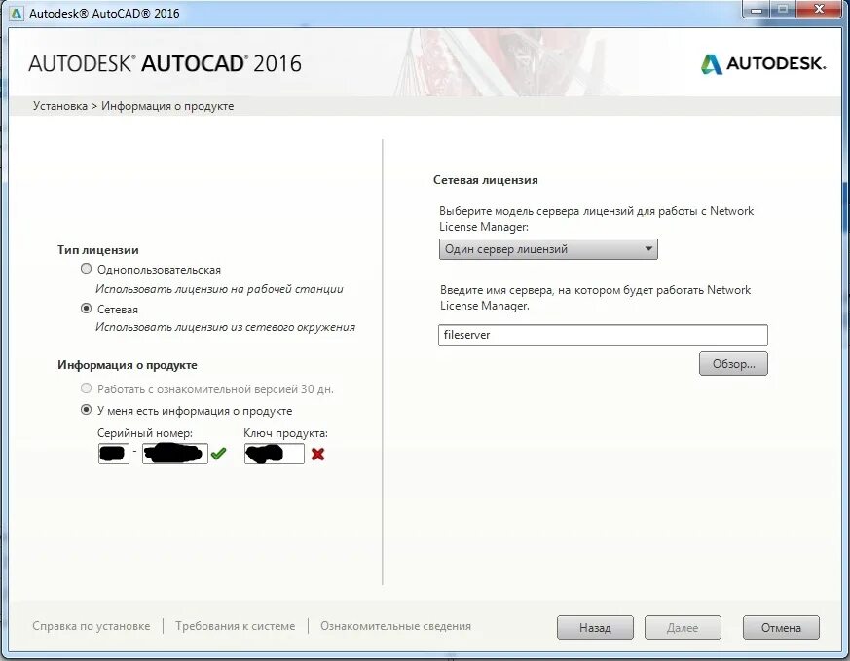The height and width of the screenshot is (661, 850).
Task: Click the 'Использовать лицензию из сетевого окружения' text
Action: click(226, 327)
